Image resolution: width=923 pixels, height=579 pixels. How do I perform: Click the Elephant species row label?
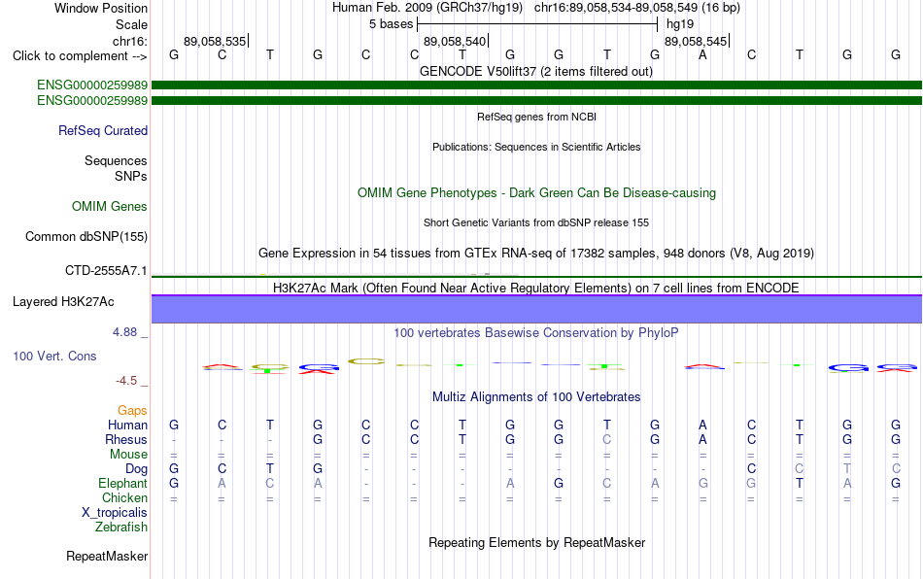(x=123, y=483)
